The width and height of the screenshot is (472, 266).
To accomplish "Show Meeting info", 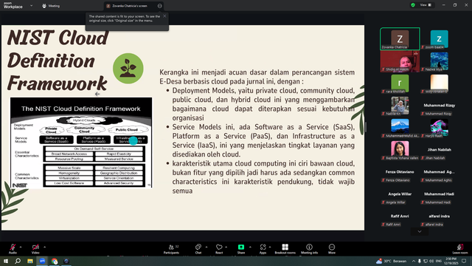I will coord(309,249).
